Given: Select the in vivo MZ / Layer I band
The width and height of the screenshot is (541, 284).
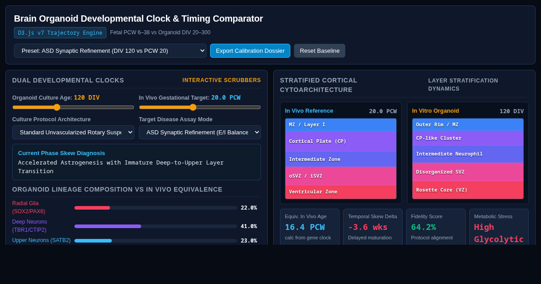Looking at the screenshot, I should [x=341, y=125].
